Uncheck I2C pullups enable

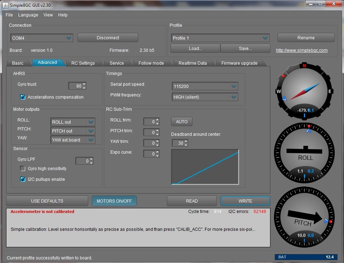23,179
